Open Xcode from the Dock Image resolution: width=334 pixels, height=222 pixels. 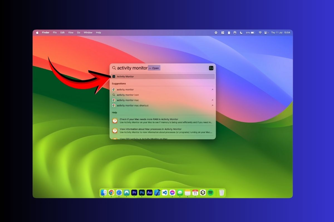click(157, 193)
